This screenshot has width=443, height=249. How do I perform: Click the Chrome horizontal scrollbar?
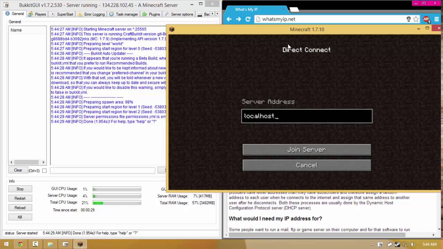[317, 235]
